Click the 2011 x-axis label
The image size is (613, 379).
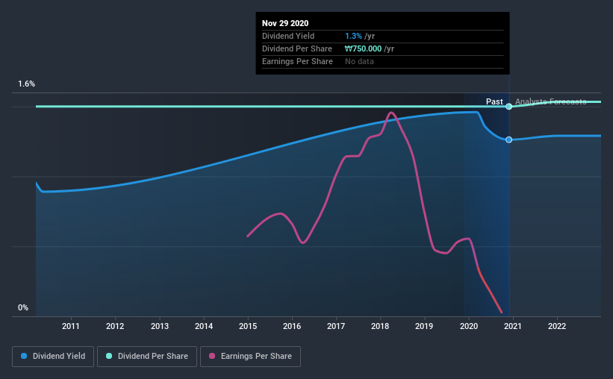click(71, 326)
